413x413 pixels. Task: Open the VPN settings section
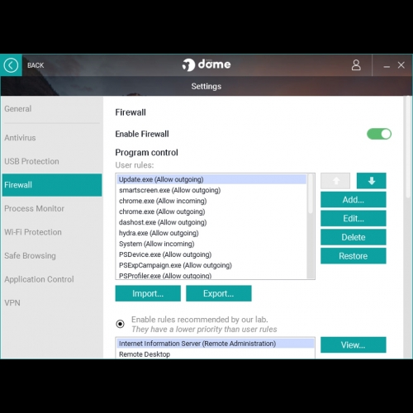[12, 303]
